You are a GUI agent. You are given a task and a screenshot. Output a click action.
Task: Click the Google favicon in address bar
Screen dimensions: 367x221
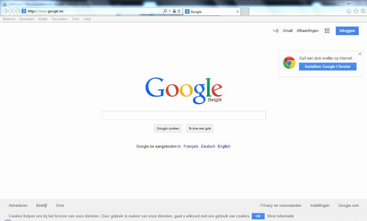tap(24, 11)
